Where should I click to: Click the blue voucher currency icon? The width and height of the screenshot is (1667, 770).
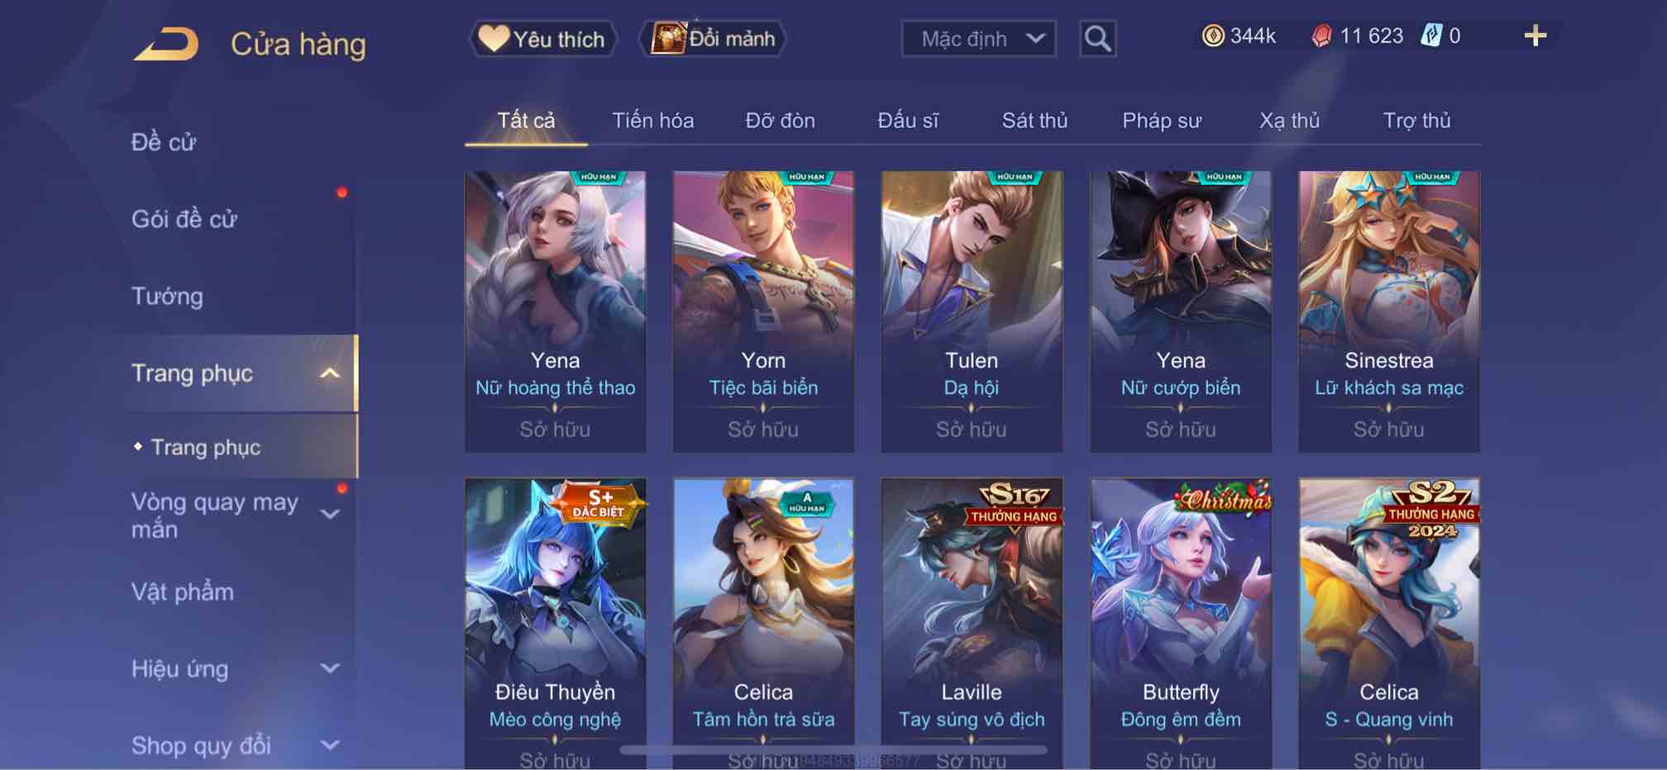(1431, 36)
